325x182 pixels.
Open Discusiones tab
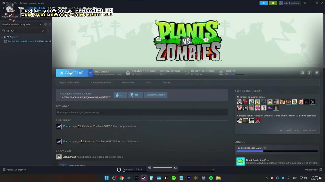128,83
